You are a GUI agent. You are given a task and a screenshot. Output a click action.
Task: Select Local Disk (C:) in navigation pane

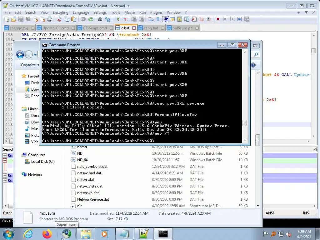pyautogui.click(x=40, y=162)
